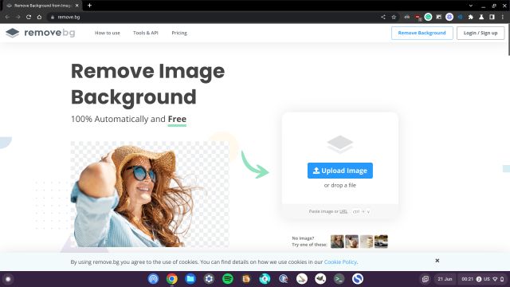
Task: Toggle the browser side panel icon
Action: 492,17
